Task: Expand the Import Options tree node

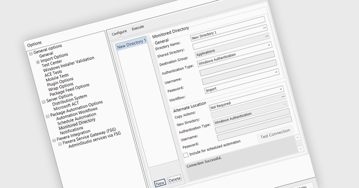Action: pos(38,62)
